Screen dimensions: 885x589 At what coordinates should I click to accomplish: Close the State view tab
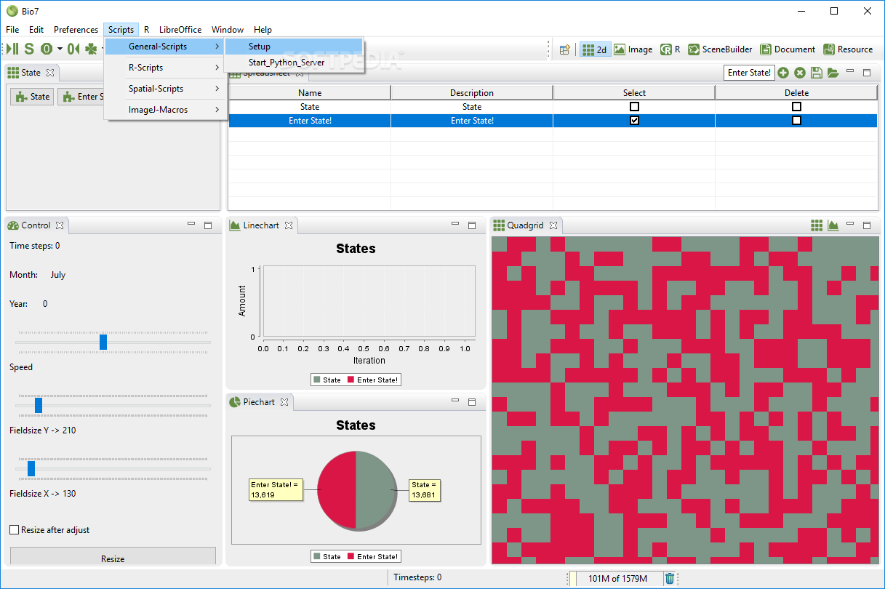pos(50,73)
